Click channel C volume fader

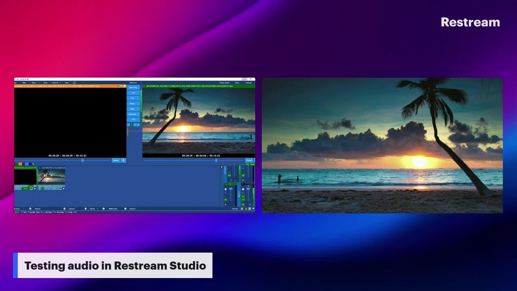pos(231,189)
